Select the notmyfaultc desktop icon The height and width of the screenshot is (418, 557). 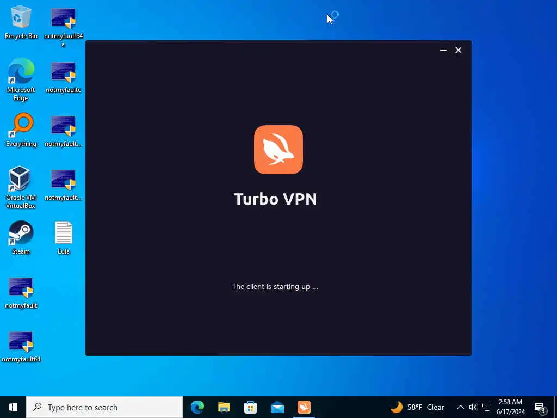[x=63, y=77]
